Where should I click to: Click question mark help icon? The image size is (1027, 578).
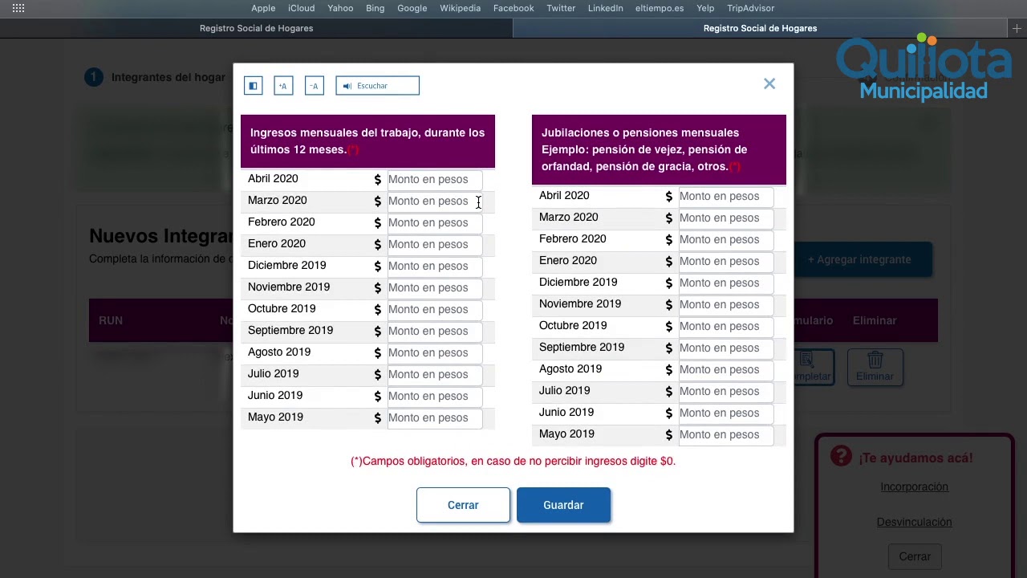(841, 456)
